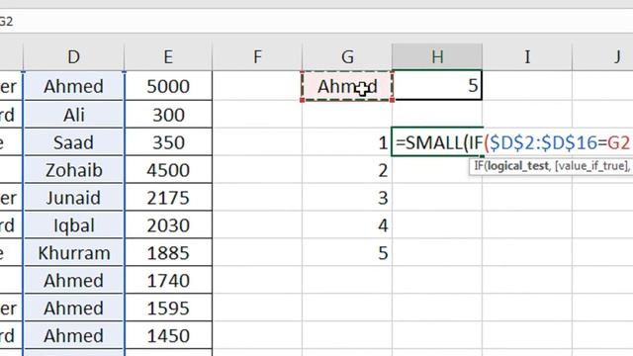Click the 1740 value cell

point(168,281)
